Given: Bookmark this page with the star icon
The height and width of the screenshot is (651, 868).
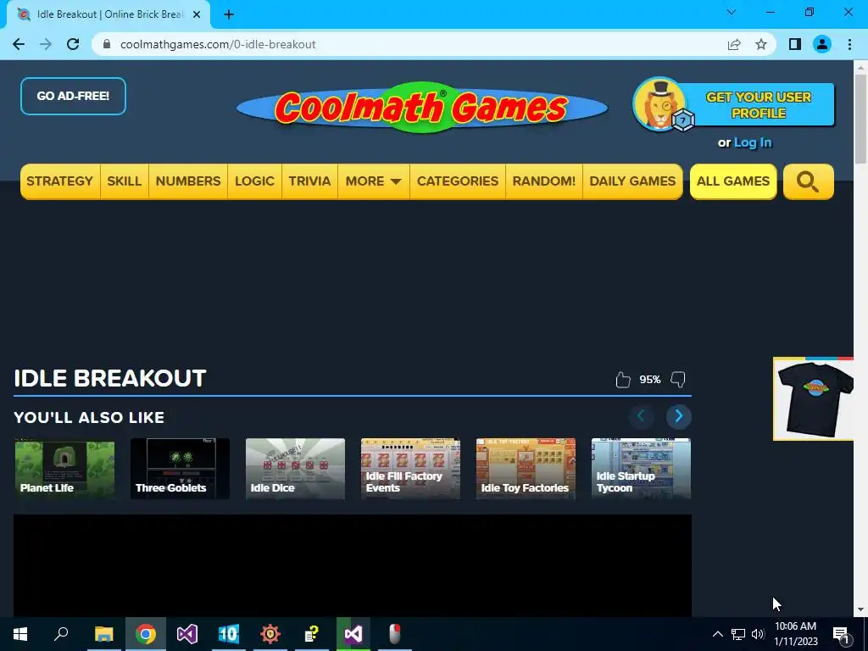Looking at the screenshot, I should coord(761,44).
